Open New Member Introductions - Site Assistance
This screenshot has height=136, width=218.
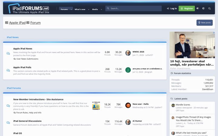38,99
